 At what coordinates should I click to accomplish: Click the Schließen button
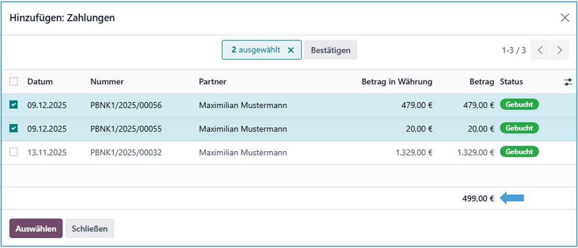pyautogui.click(x=89, y=229)
